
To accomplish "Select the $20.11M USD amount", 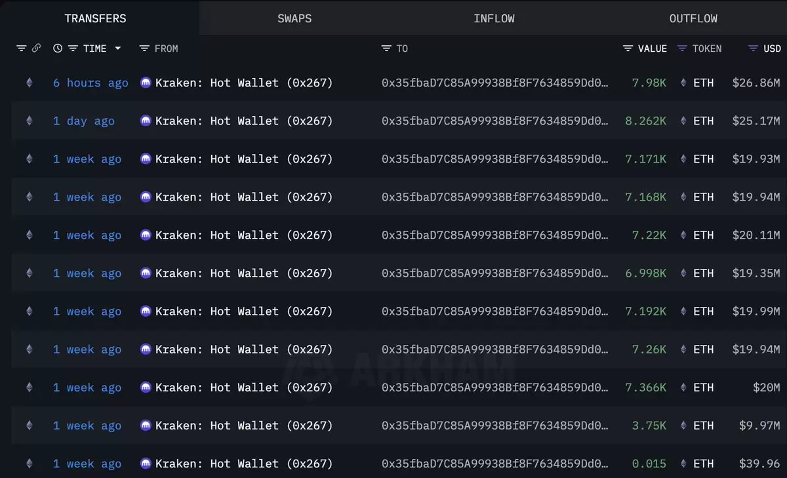I will coord(756,235).
